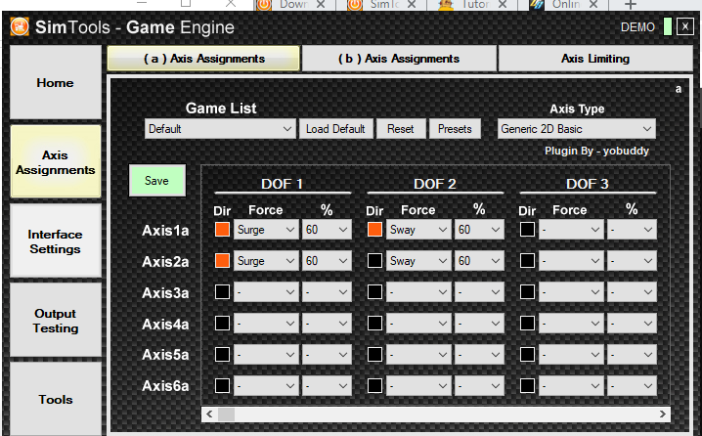Open the Home section
Screen dimensions: 702x436
[x=56, y=82]
